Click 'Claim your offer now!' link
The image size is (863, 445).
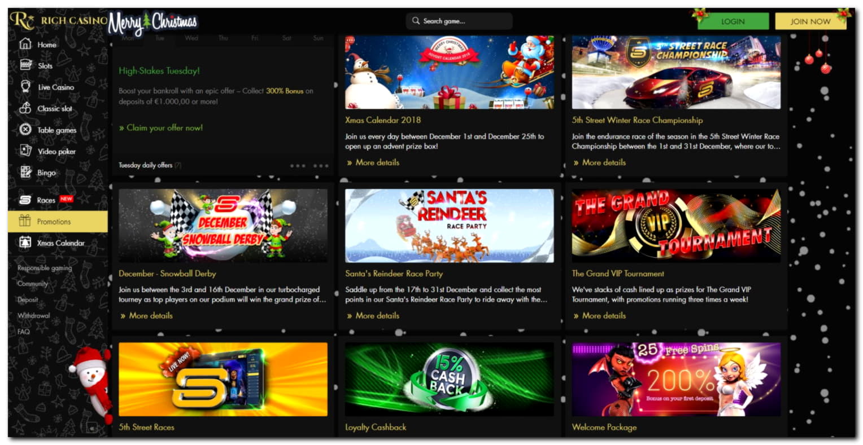(x=161, y=128)
